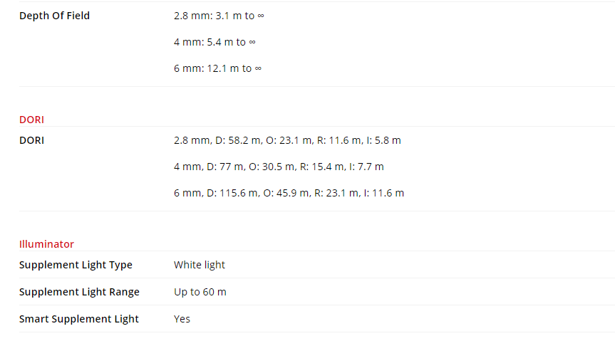Select the Yes value for Smart Supplement Light

tap(182, 319)
